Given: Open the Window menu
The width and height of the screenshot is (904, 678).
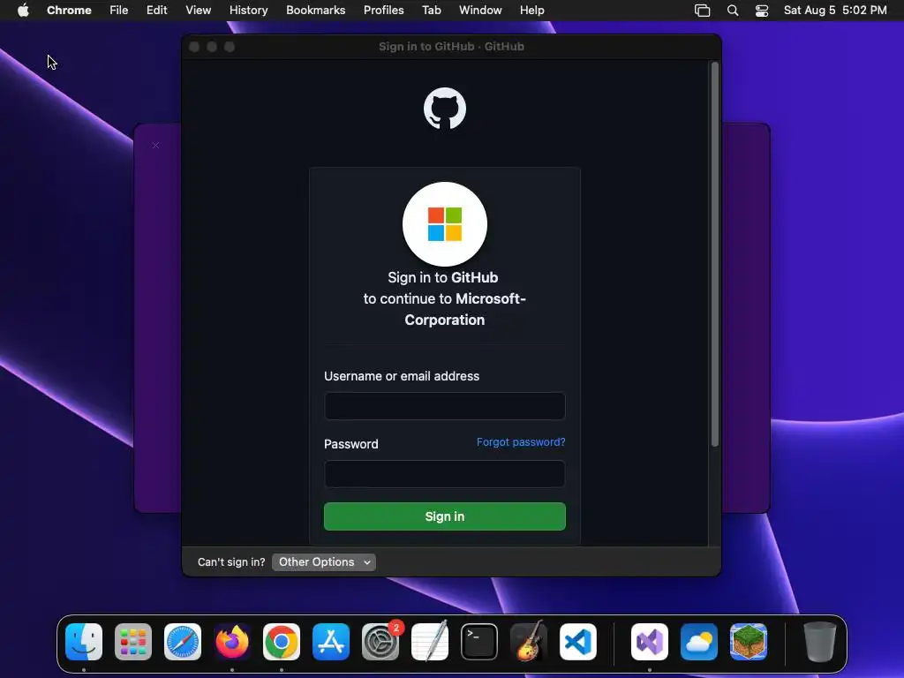Looking at the screenshot, I should coord(480,10).
